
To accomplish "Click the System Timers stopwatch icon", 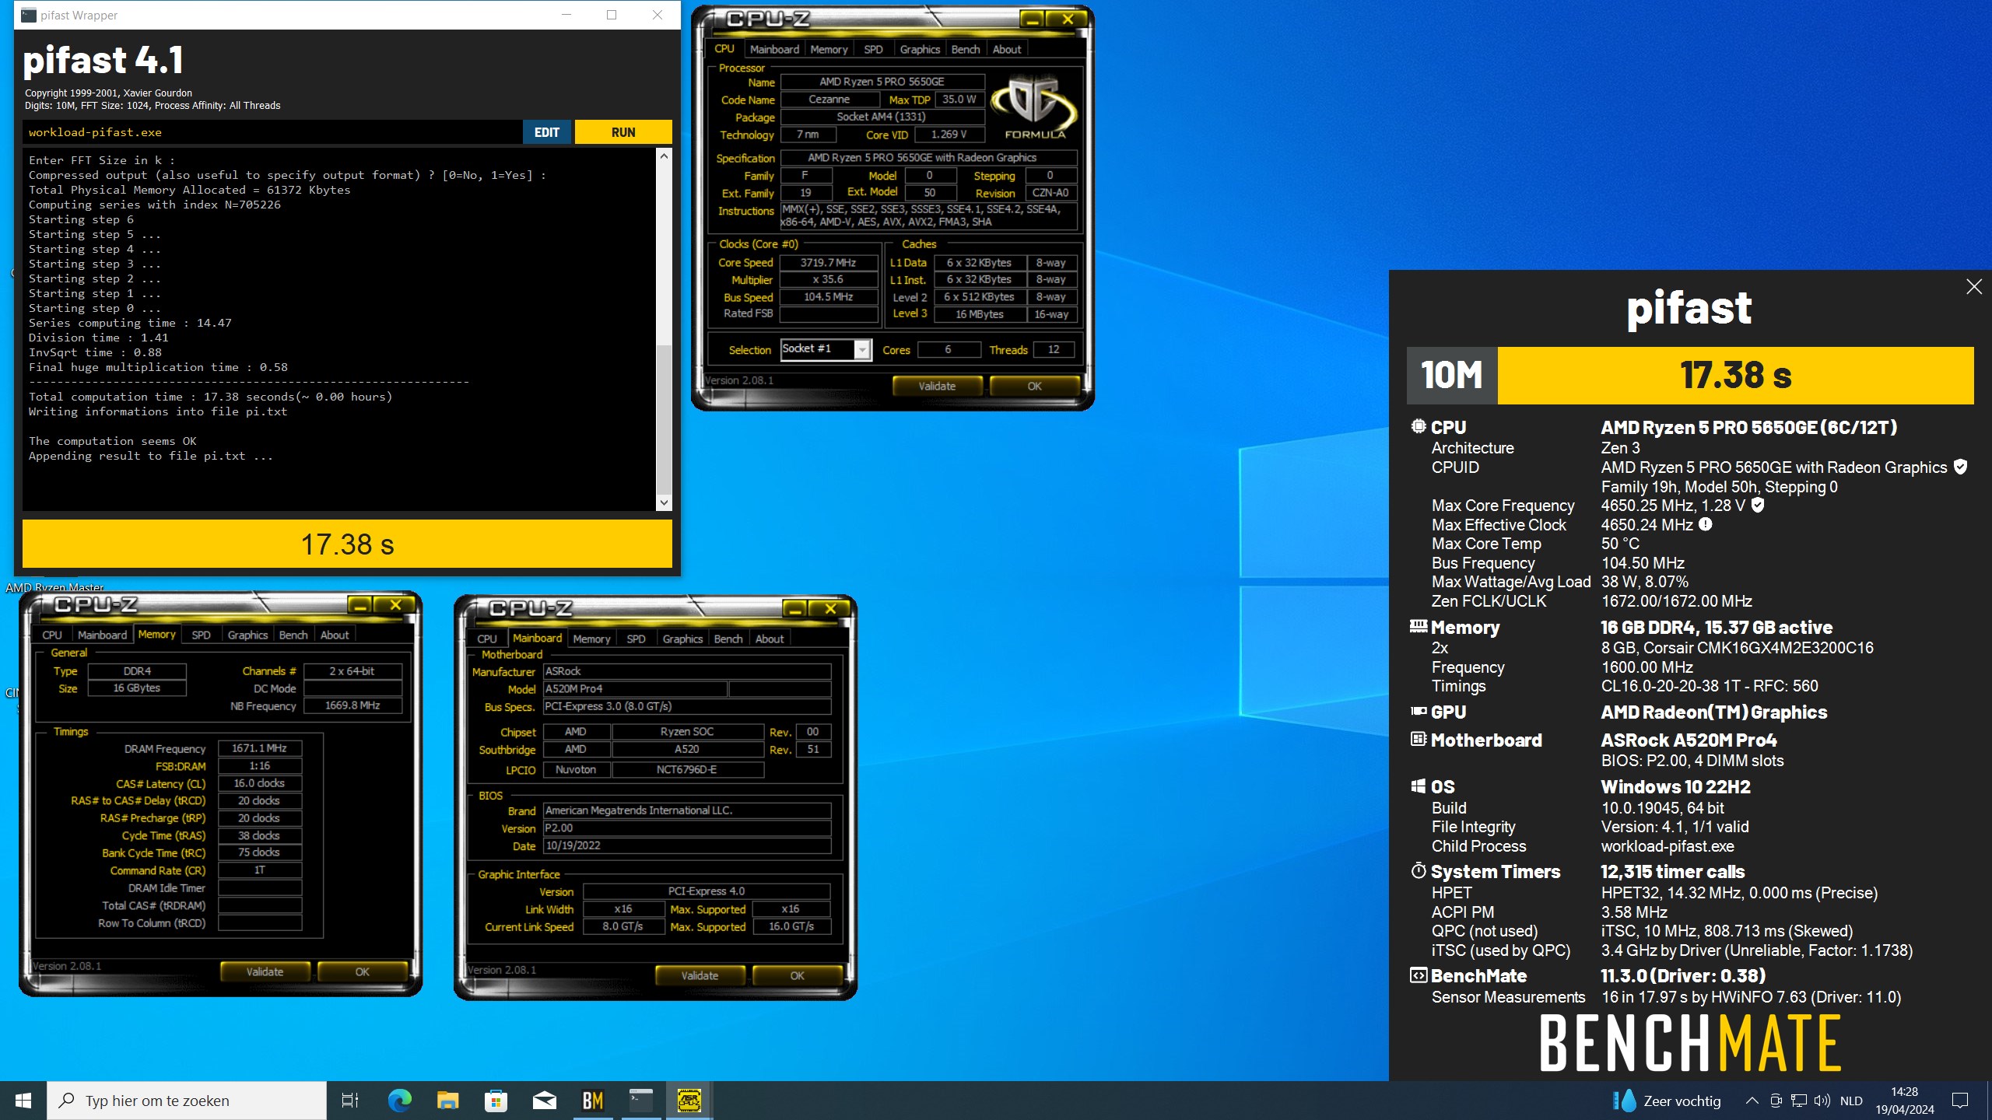I will tap(1419, 870).
